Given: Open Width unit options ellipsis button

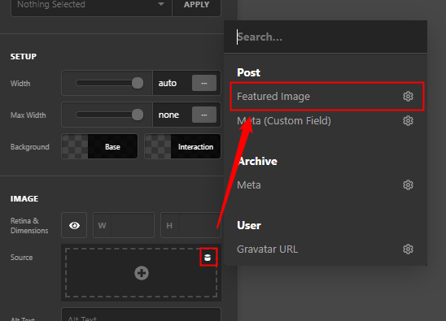Looking at the screenshot, I should 204,83.
